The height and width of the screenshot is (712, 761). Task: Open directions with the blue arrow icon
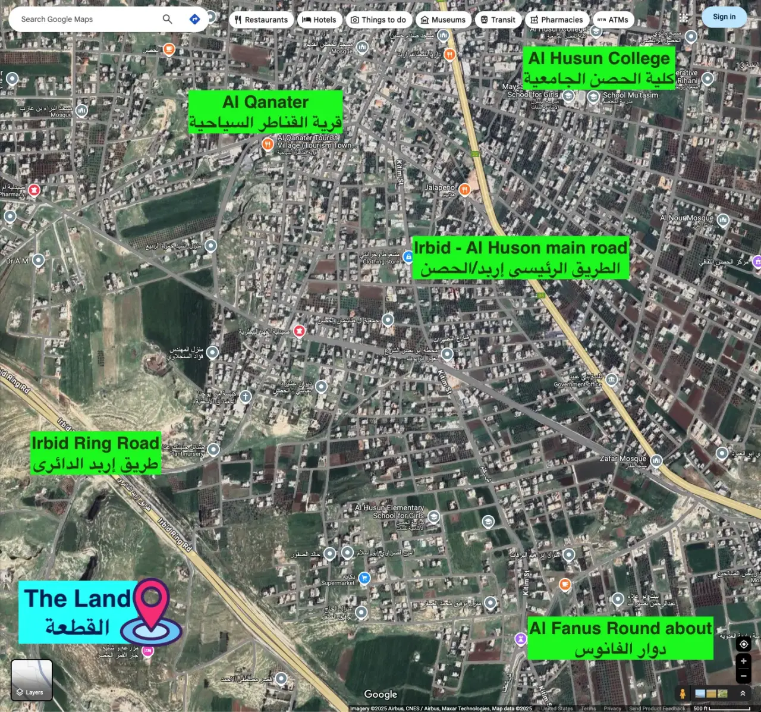point(194,19)
